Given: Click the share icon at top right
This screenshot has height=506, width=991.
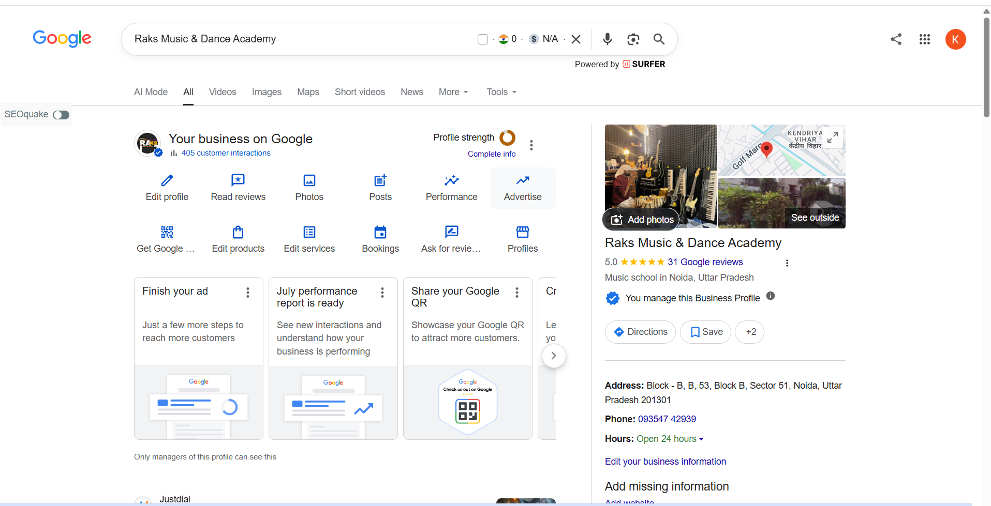Looking at the screenshot, I should point(896,39).
